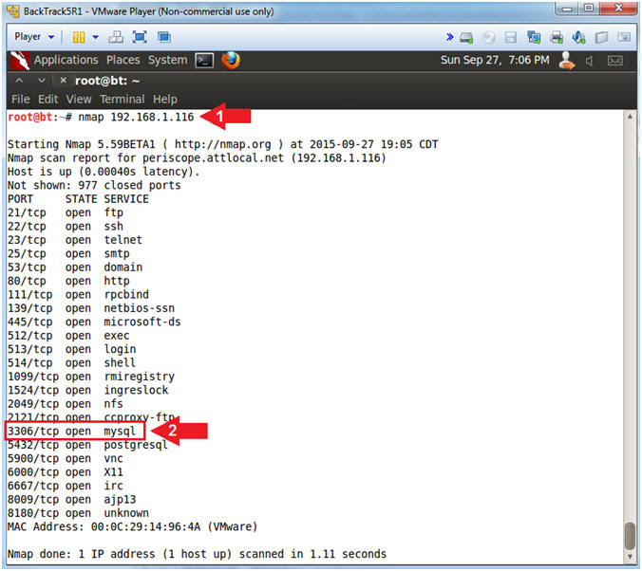Click terminal scrollbar down arrow
Viewport: 642px width, 571px height.
click(630, 557)
